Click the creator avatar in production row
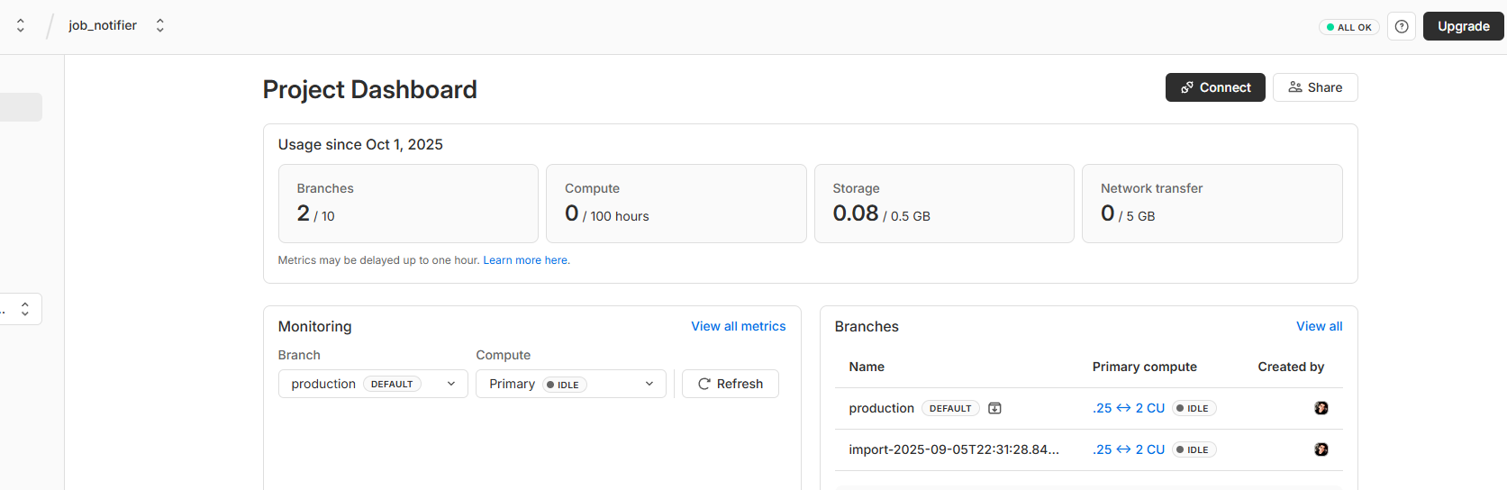Viewport: 1507px width, 490px height. 1321,408
